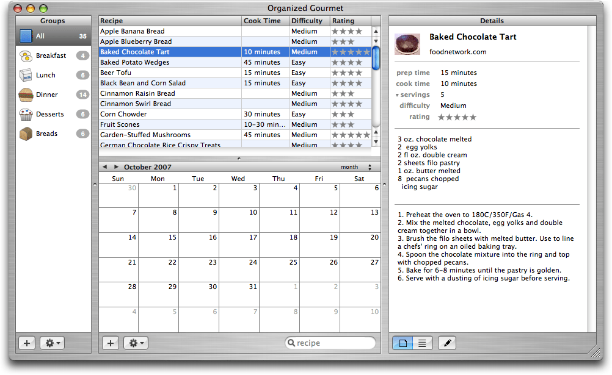Image resolution: width=612 pixels, height=375 pixels.
Task: Go to next month in calendar
Action: tap(116, 167)
